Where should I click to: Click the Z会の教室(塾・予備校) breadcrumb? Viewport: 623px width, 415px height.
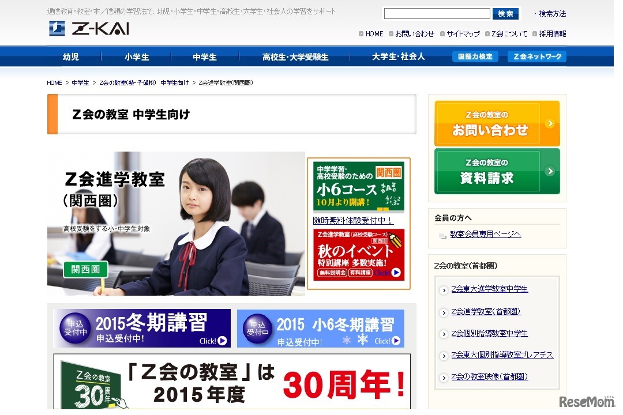tap(127, 82)
